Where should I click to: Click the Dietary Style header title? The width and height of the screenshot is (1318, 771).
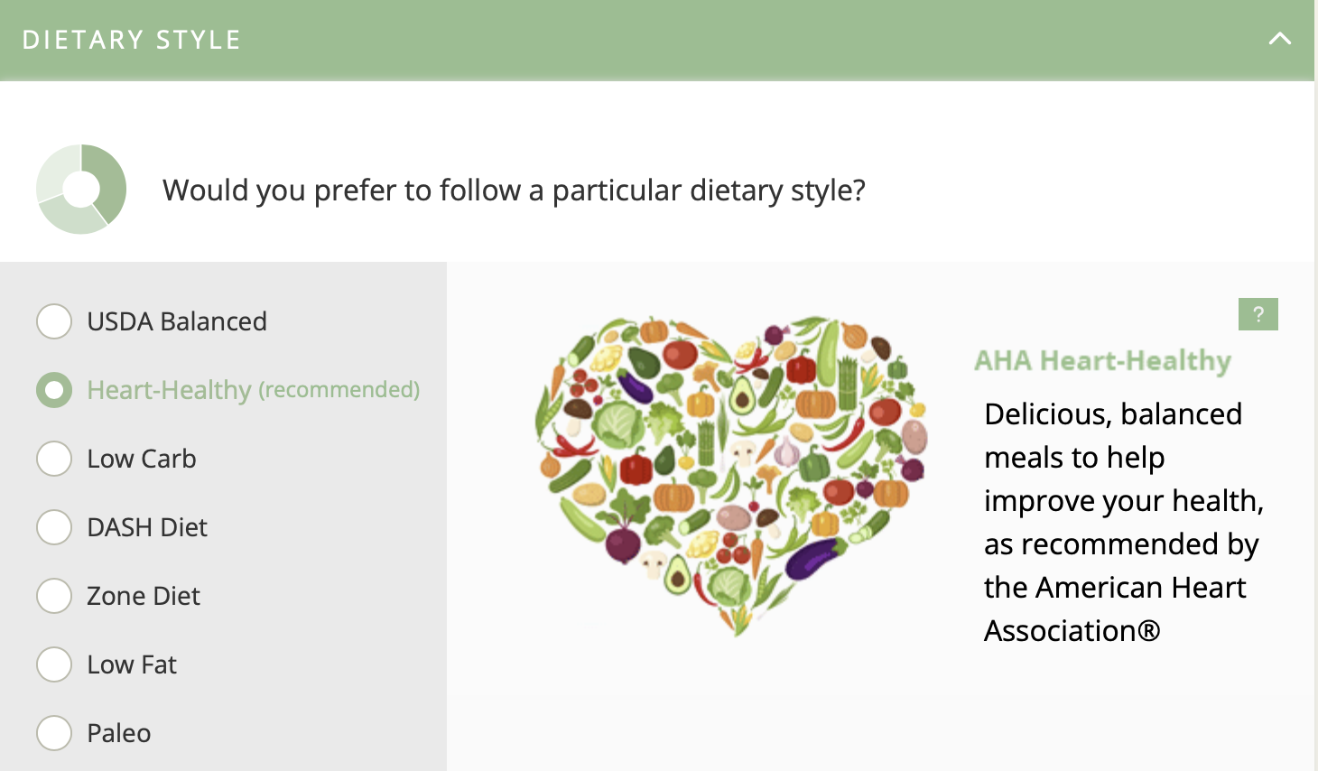point(132,40)
